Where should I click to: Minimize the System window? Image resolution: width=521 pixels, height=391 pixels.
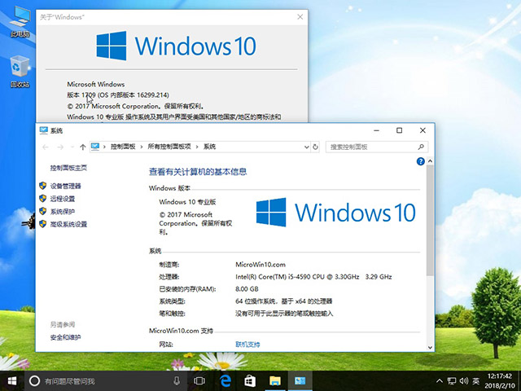pos(376,130)
